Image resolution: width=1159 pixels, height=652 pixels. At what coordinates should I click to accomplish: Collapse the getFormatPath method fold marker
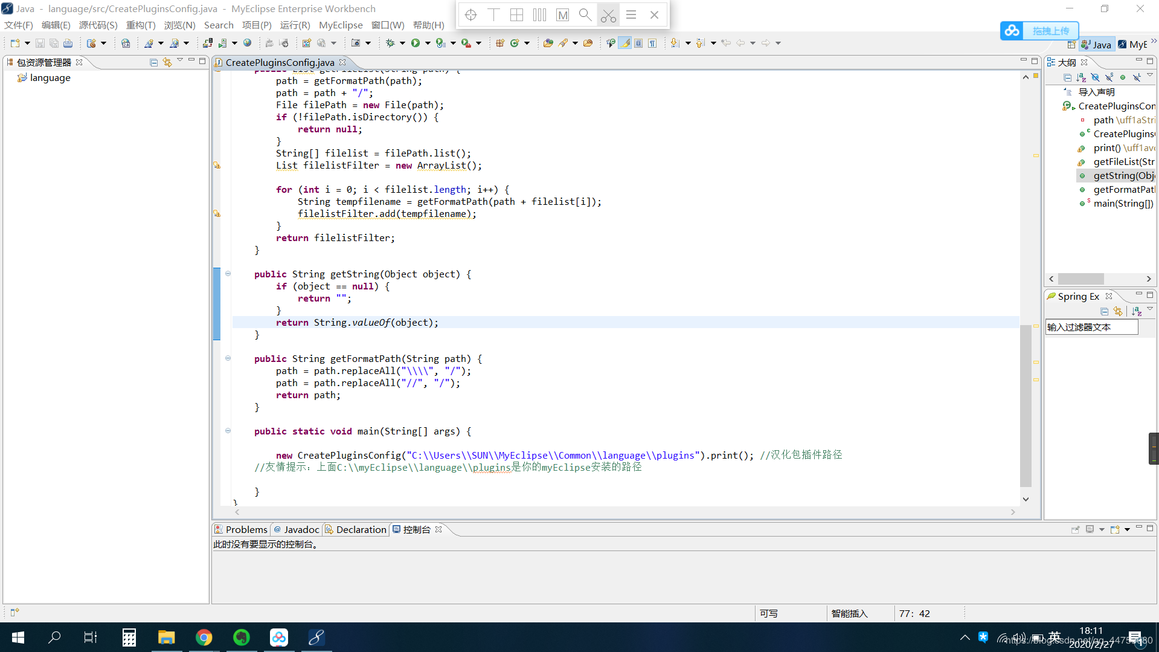pos(228,358)
